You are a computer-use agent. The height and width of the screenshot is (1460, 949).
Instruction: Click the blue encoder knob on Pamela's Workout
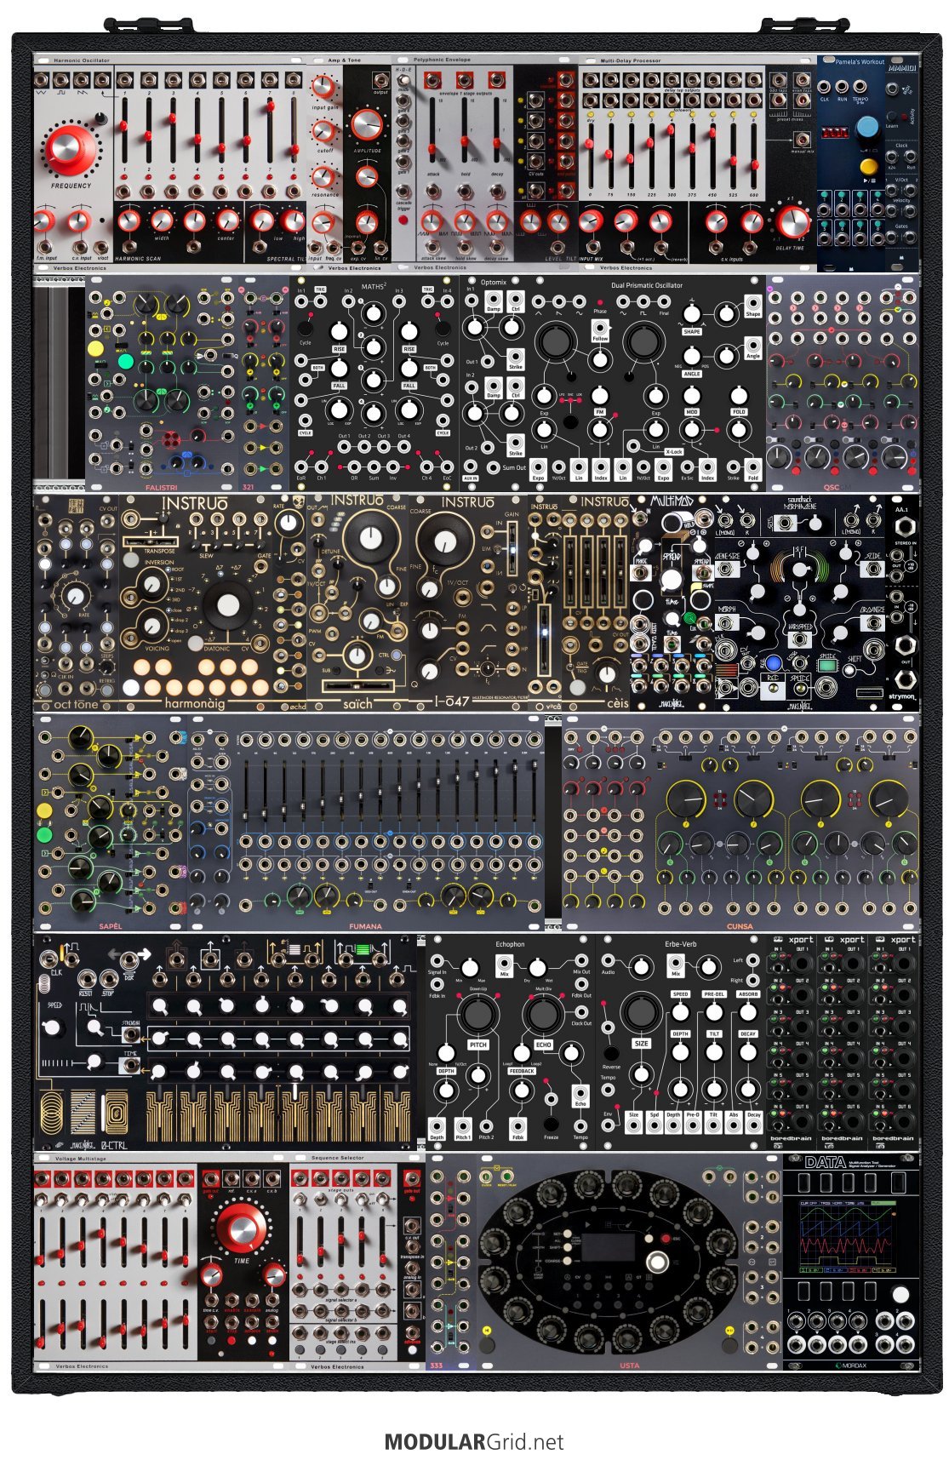point(867,127)
